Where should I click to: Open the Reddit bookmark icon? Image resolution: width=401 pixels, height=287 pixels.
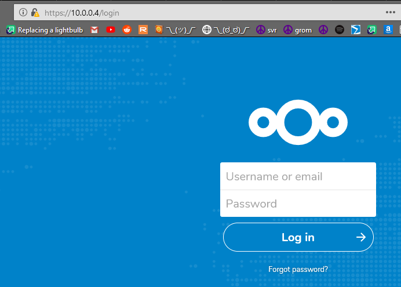point(127,30)
